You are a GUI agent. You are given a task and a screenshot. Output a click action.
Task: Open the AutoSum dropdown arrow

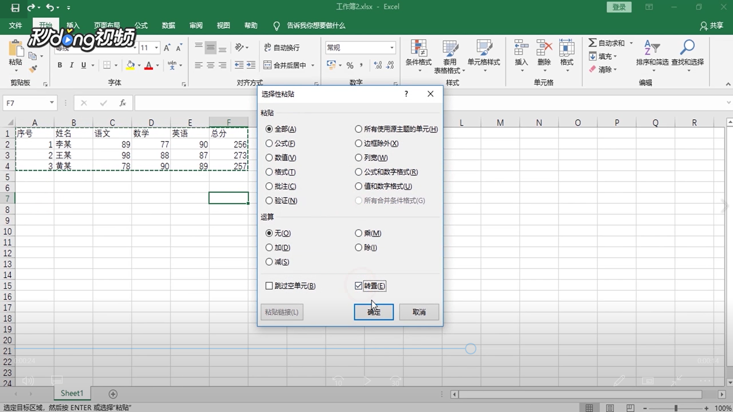click(x=631, y=43)
